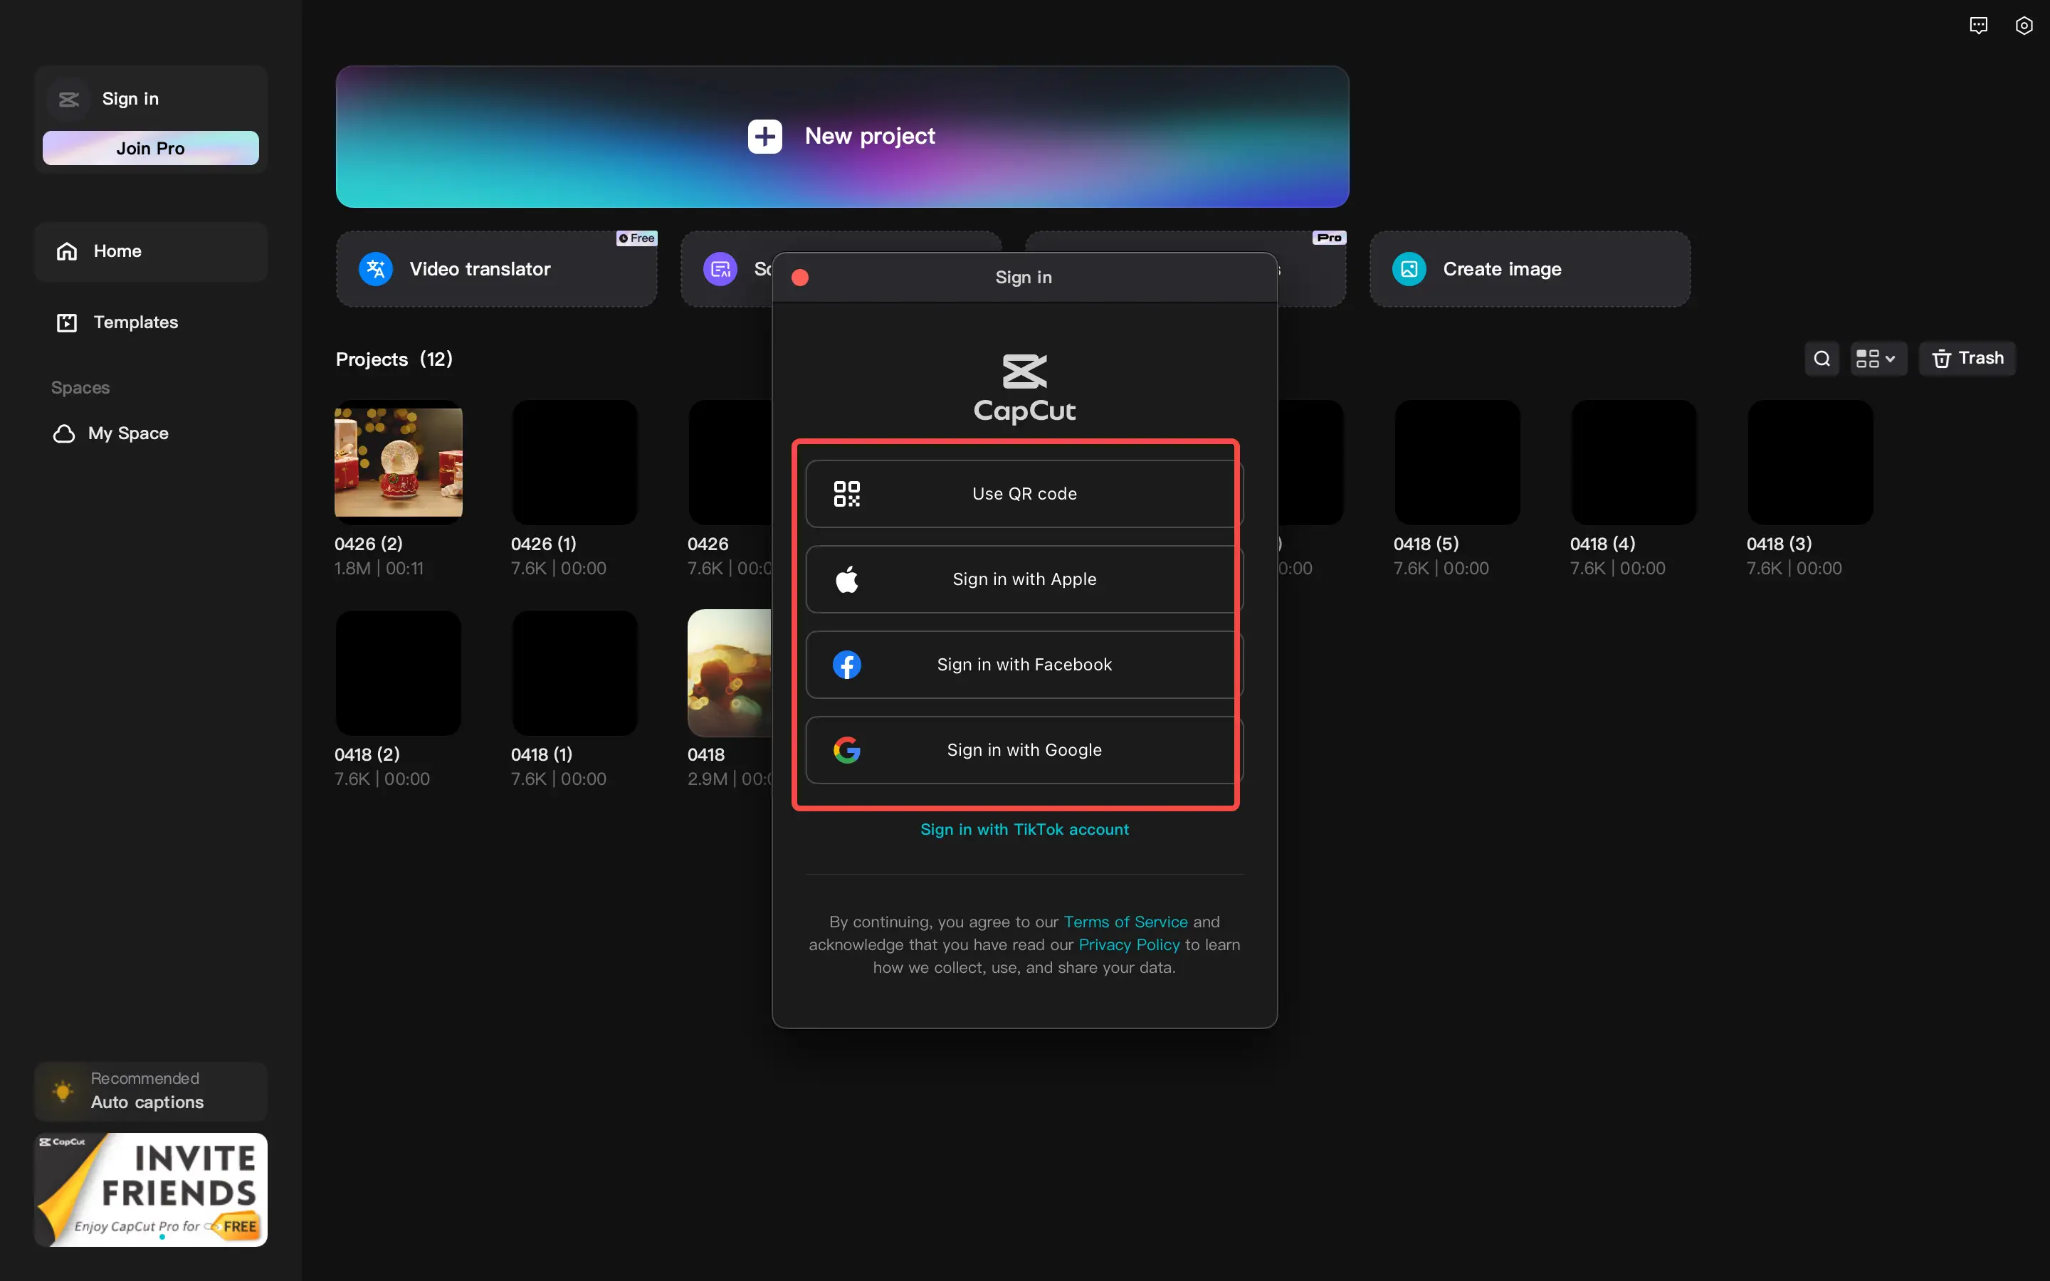Click the Trash menu option
This screenshot has height=1281, width=2050.
[x=1967, y=359]
